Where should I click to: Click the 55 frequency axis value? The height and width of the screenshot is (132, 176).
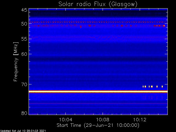[24, 39]
